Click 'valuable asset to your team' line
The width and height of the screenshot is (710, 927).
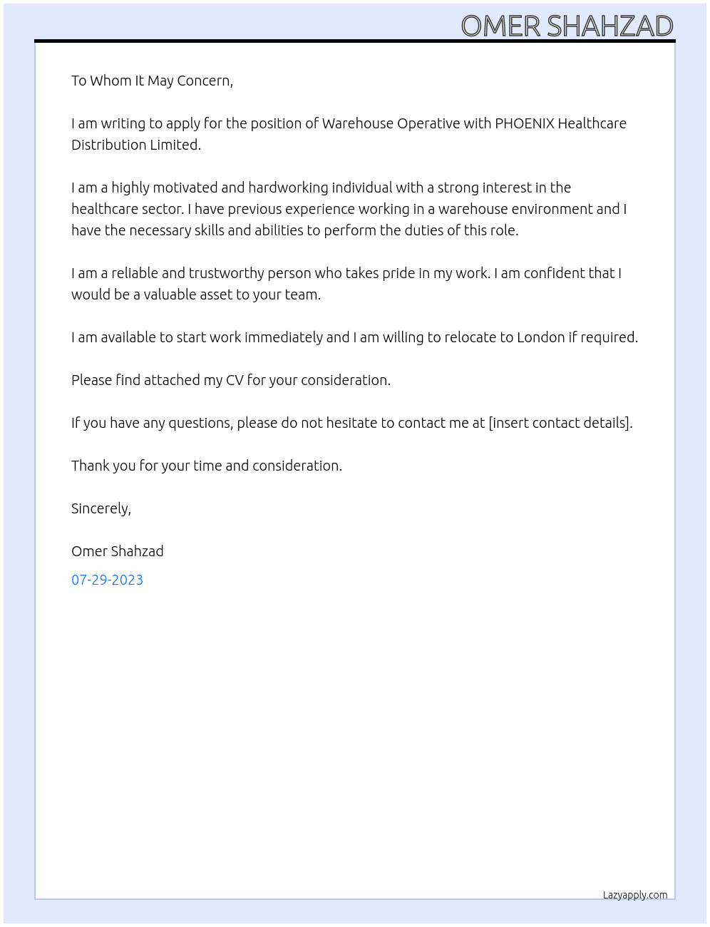tap(196, 295)
